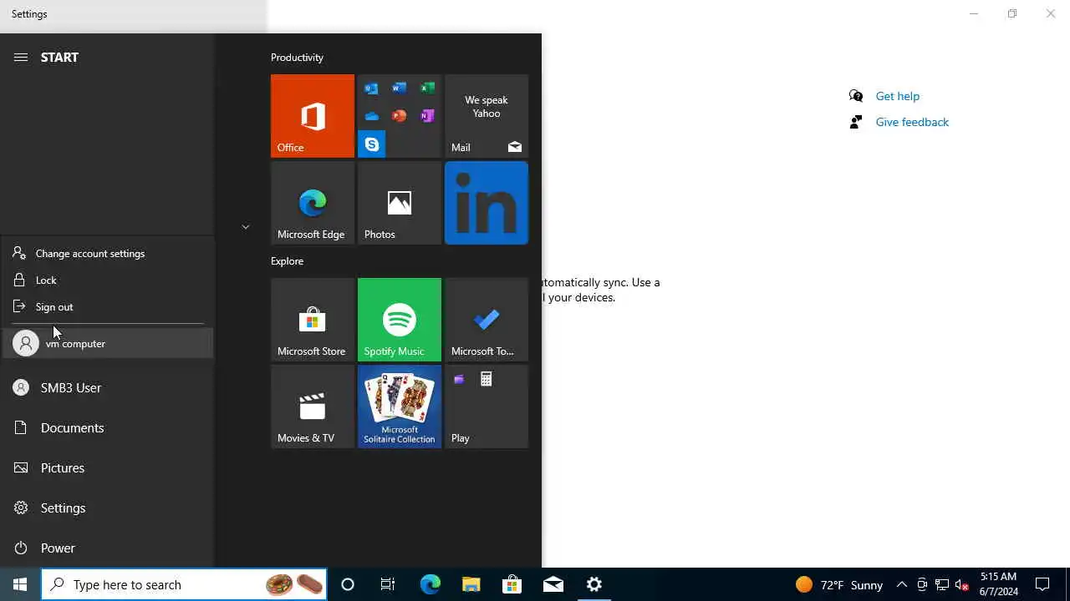Viewport: 1070px width, 601px height.
Task: Open the 72°F Sunny weather widget
Action: point(838,584)
